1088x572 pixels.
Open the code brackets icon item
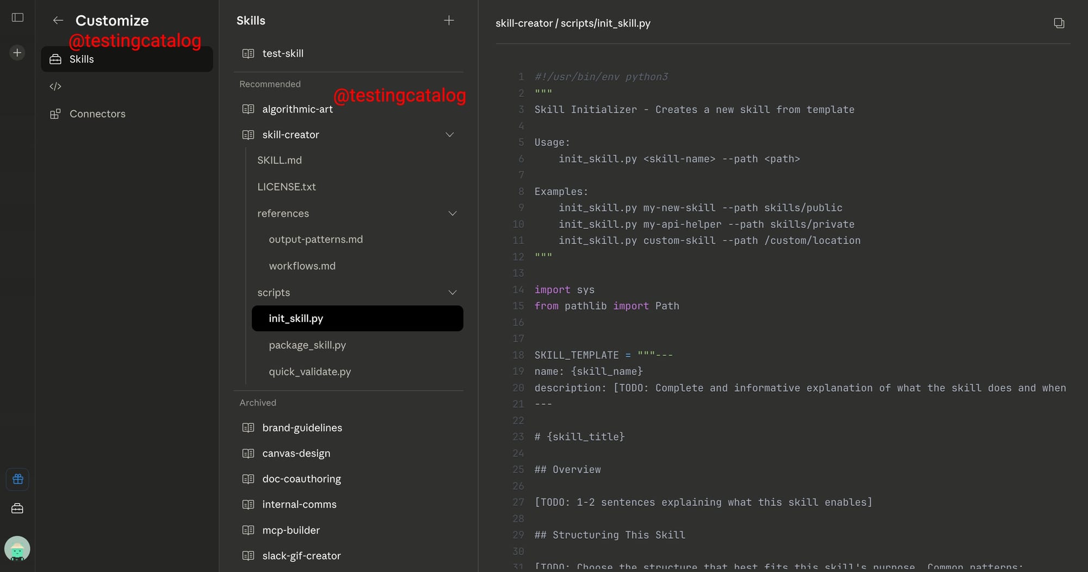(55, 86)
